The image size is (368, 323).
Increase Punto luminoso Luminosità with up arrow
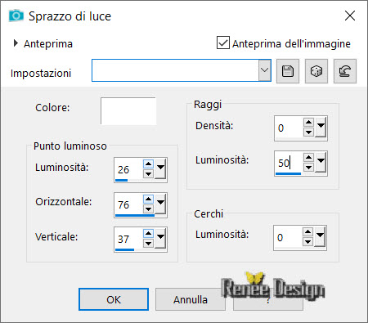[x=148, y=164]
